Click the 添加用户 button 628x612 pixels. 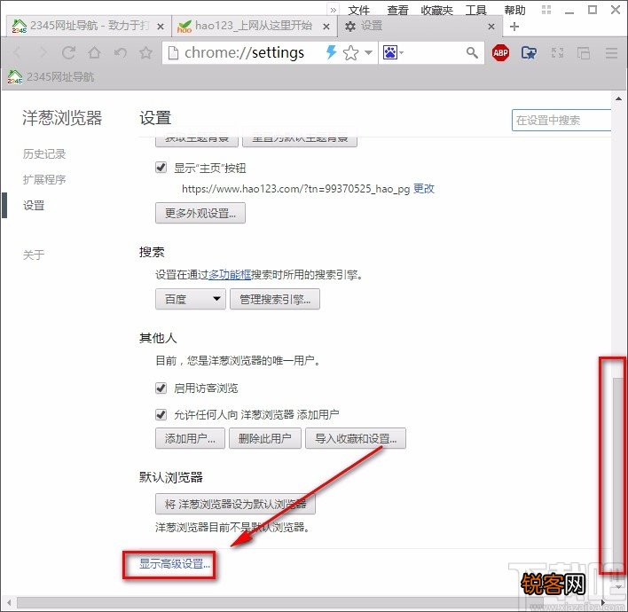[190, 438]
